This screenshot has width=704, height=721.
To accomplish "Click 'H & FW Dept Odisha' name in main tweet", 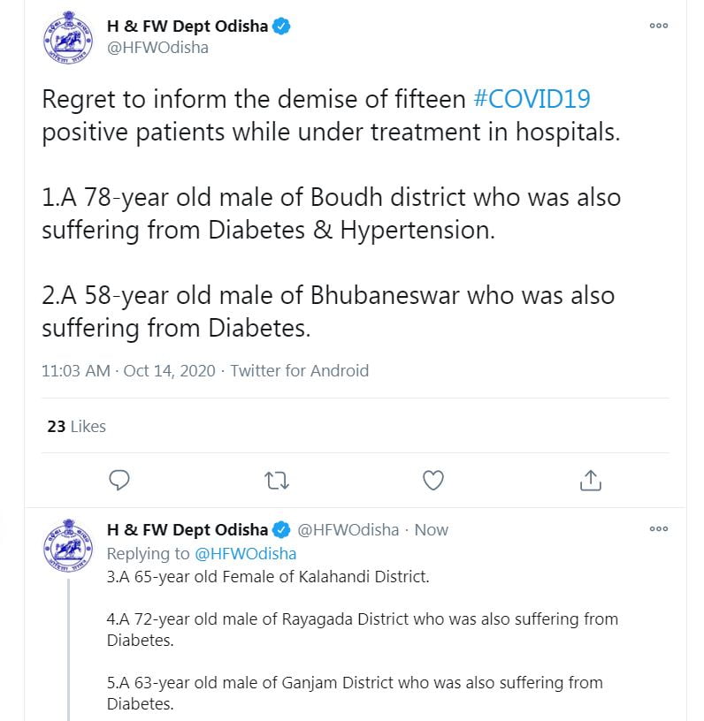I will point(187,27).
